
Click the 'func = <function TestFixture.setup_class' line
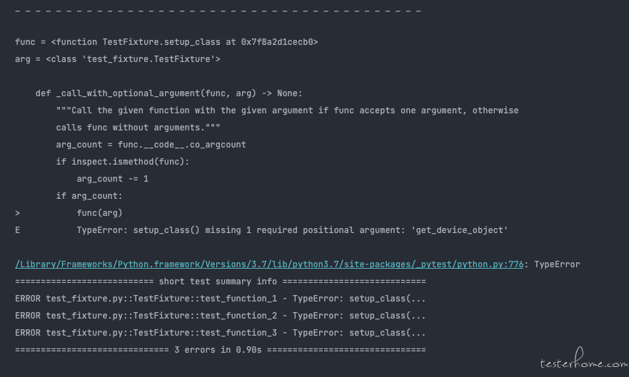166,42
